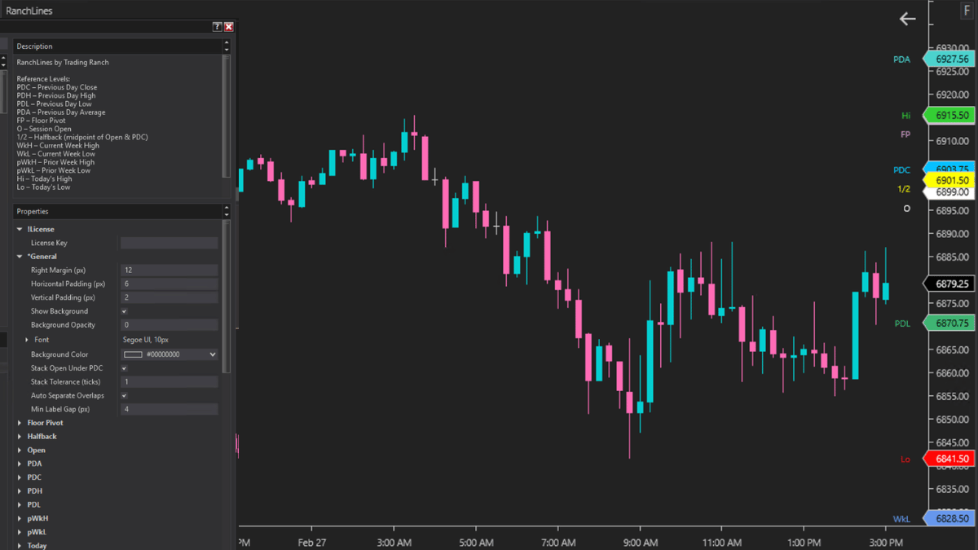Image resolution: width=978 pixels, height=550 pixels.
Task: Click the Right Margin value field
Action: (169, 271)
